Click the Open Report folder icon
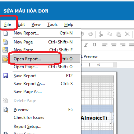The width and height of the screenshot is (134, 134). tap(5, 59)
